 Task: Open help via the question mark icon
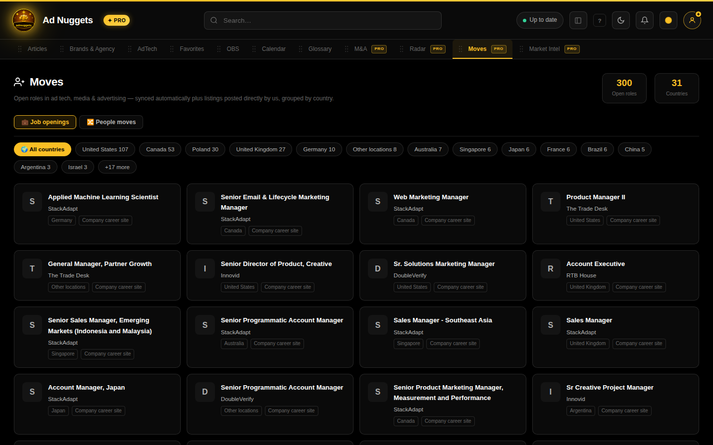[600, 21]
